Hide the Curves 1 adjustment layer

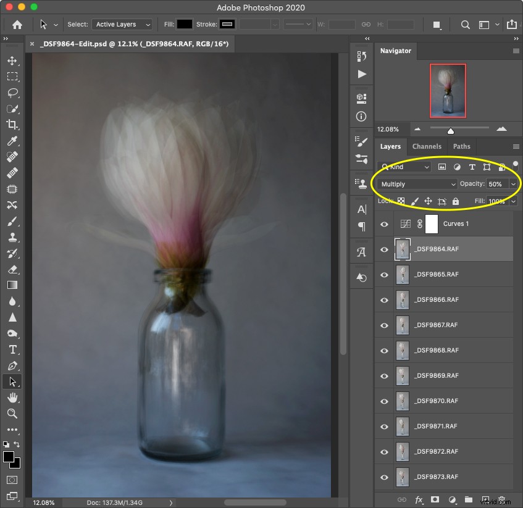pyautogui.click(x=384, y=223)
